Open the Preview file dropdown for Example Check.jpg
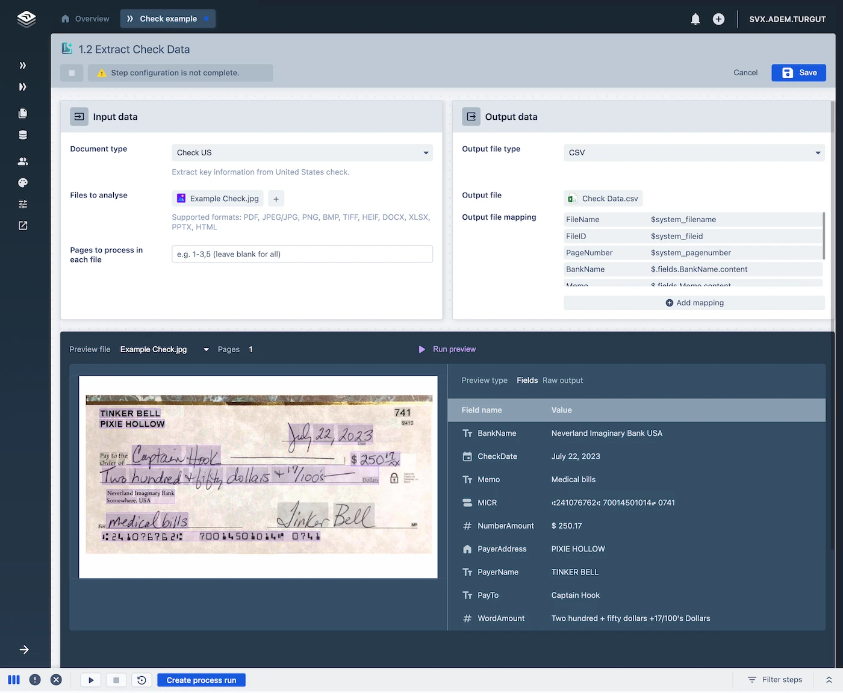This screenshot has height=693, width=843. click(206, 349)
